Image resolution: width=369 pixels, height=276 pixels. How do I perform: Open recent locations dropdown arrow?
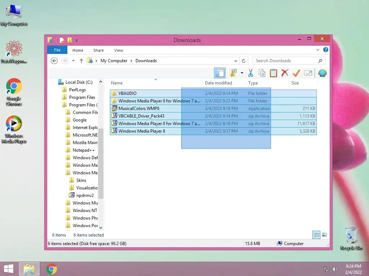point(74,61)
